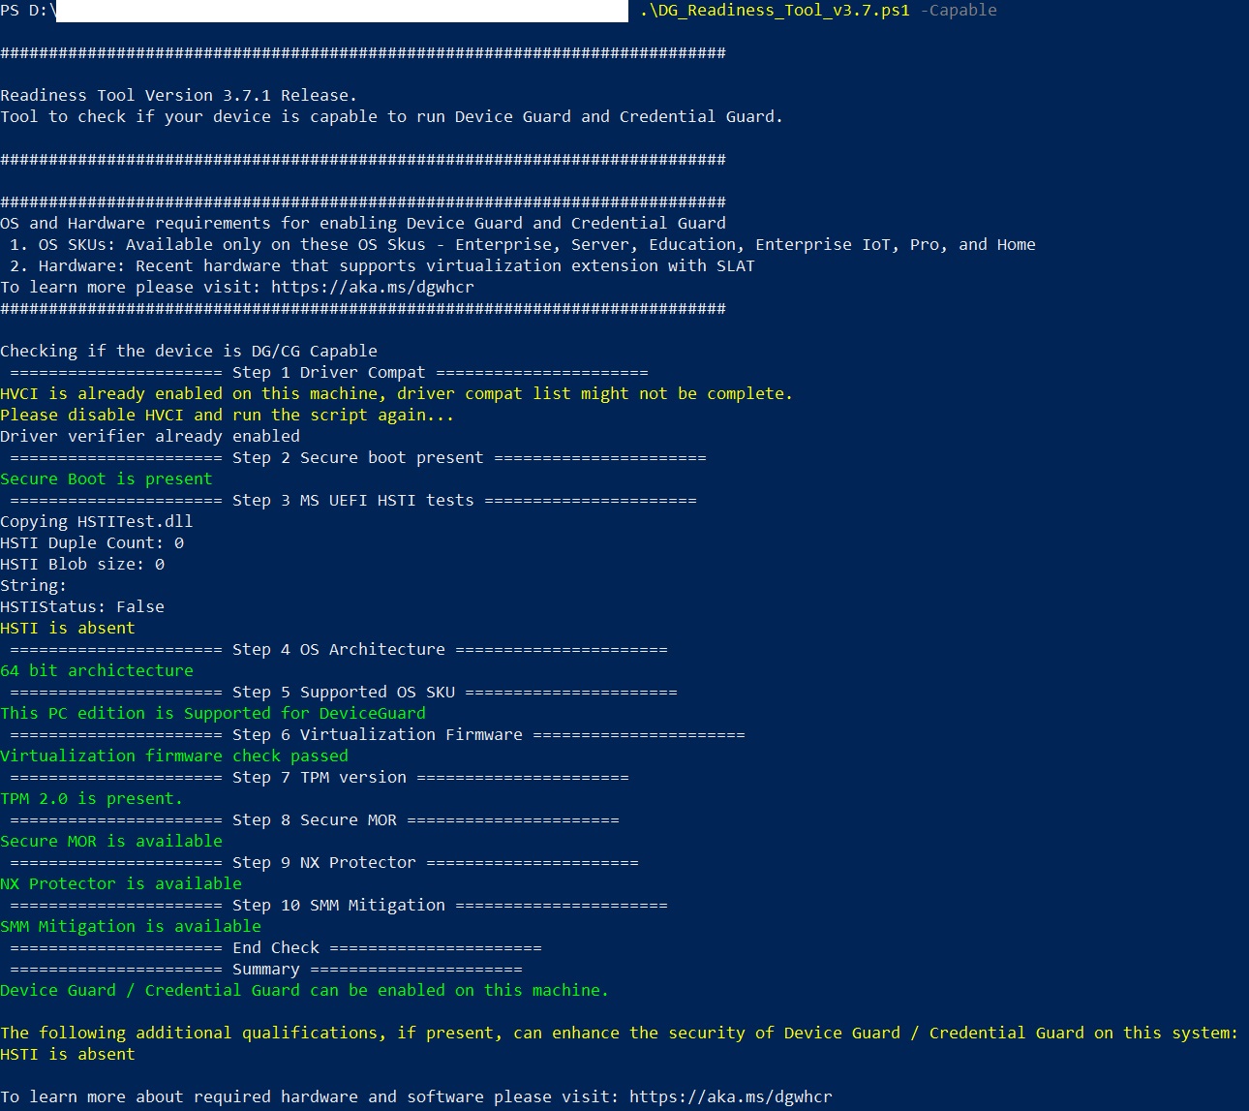Click 'Checking if the device is DG/CG Capable'
The image size is (1249, 1111).
189,351
